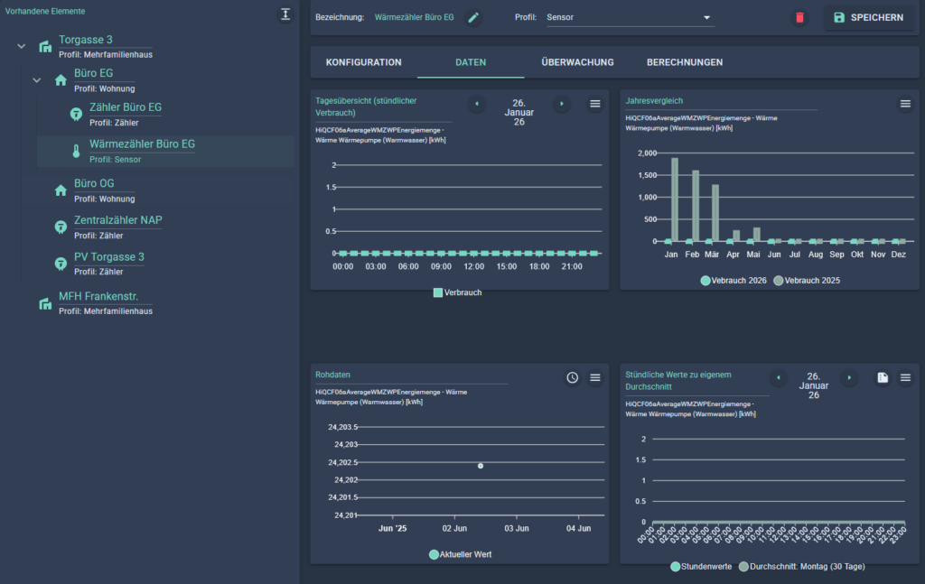
Task: Open the Überwachung tab
Action: [x=577, y=62]
